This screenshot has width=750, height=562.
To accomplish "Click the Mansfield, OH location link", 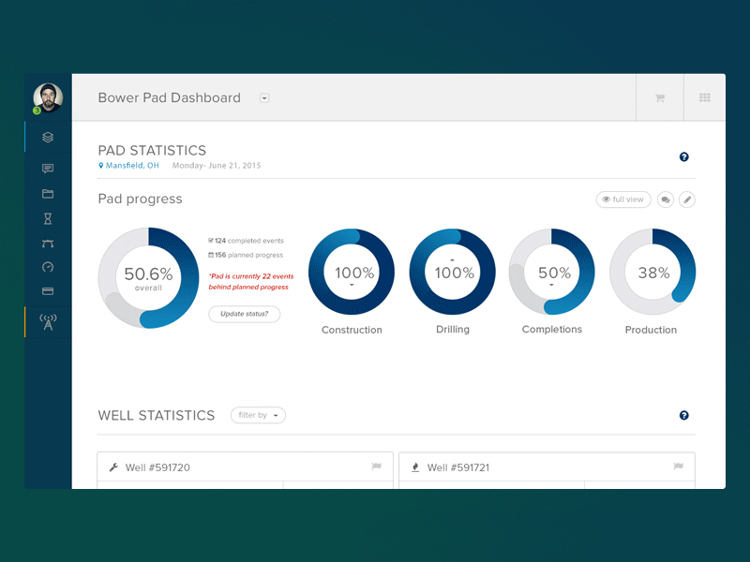I will coord(130,165).
